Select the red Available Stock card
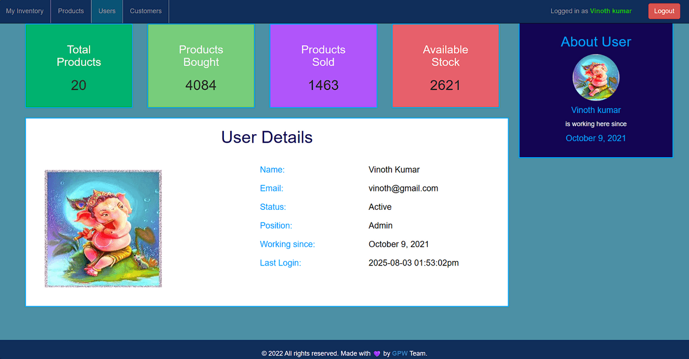The height and width of the screenshot is (359, 689). 446,66
